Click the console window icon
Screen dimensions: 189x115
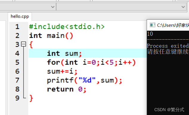[152, 25]
